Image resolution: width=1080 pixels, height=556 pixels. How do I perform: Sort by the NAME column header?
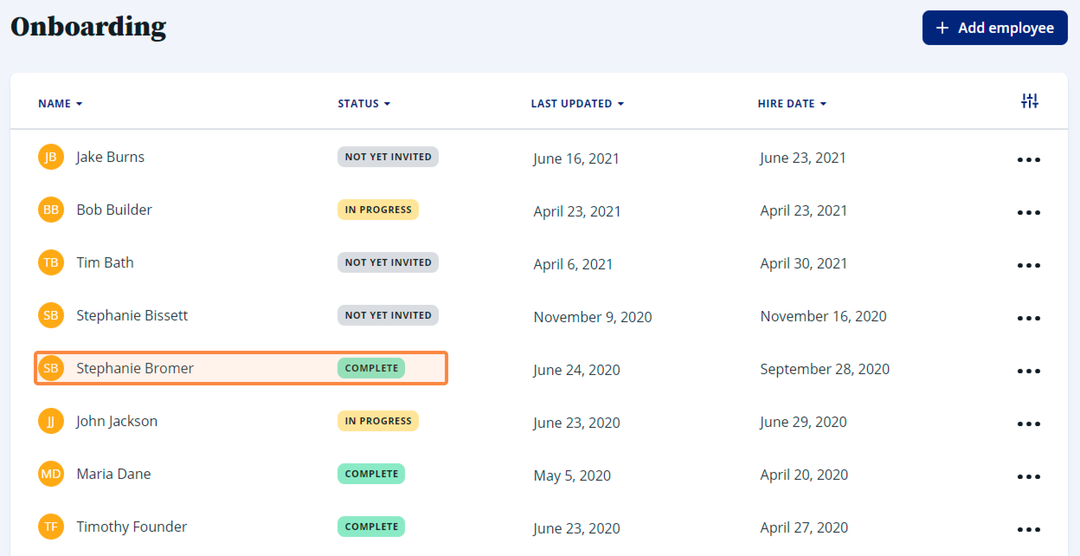(x=60, y=103)
